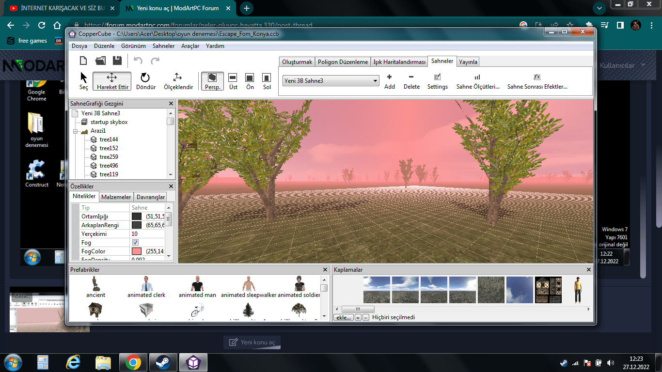Viewport: 662px width, 372px height.
Task: Select tree259 in scene graph
Action: pos(109,157)
